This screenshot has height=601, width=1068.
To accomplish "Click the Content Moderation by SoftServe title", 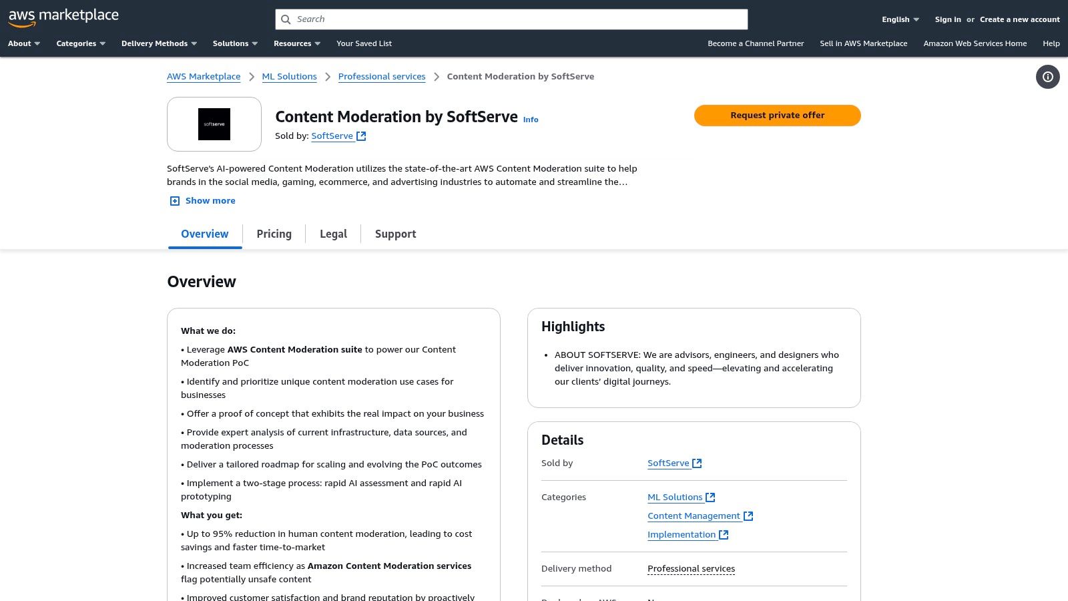I will point(396,117).
